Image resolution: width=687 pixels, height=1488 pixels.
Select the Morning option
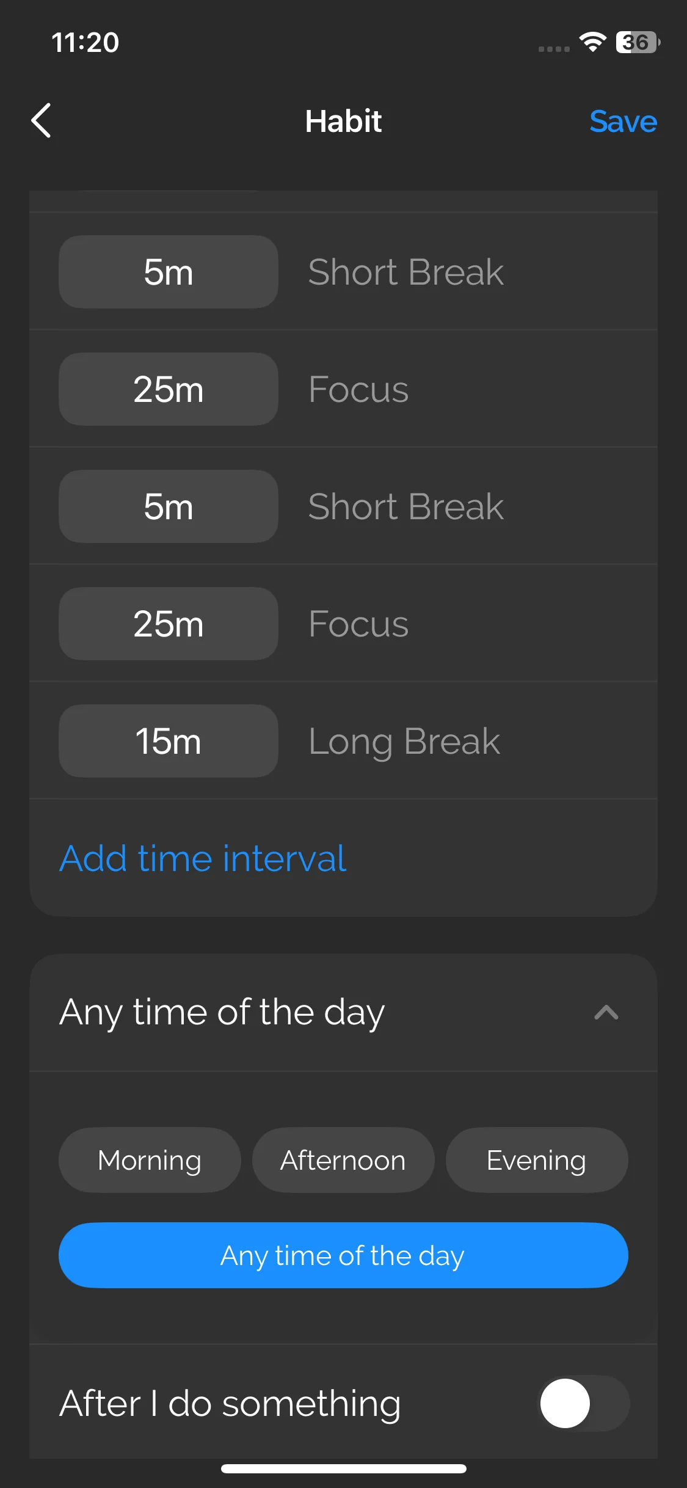click(150, 1160)
